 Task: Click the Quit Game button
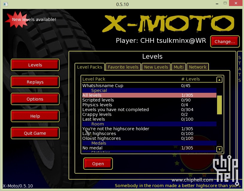tap(35, 133)
